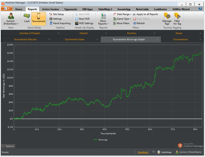The image size is (205, 157).
Task: Open Hand Importing tool
Action: click(60, 23)
